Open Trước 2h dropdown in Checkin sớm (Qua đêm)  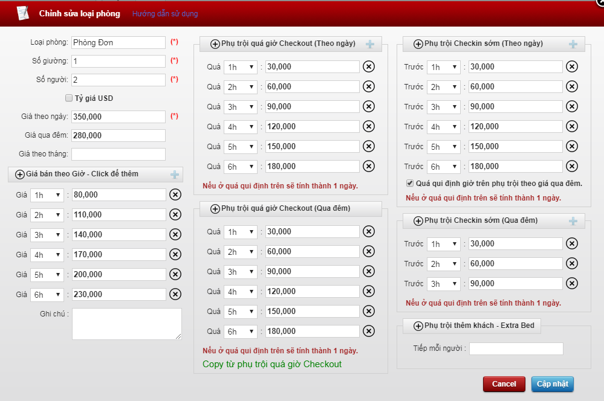click(443, 264)
